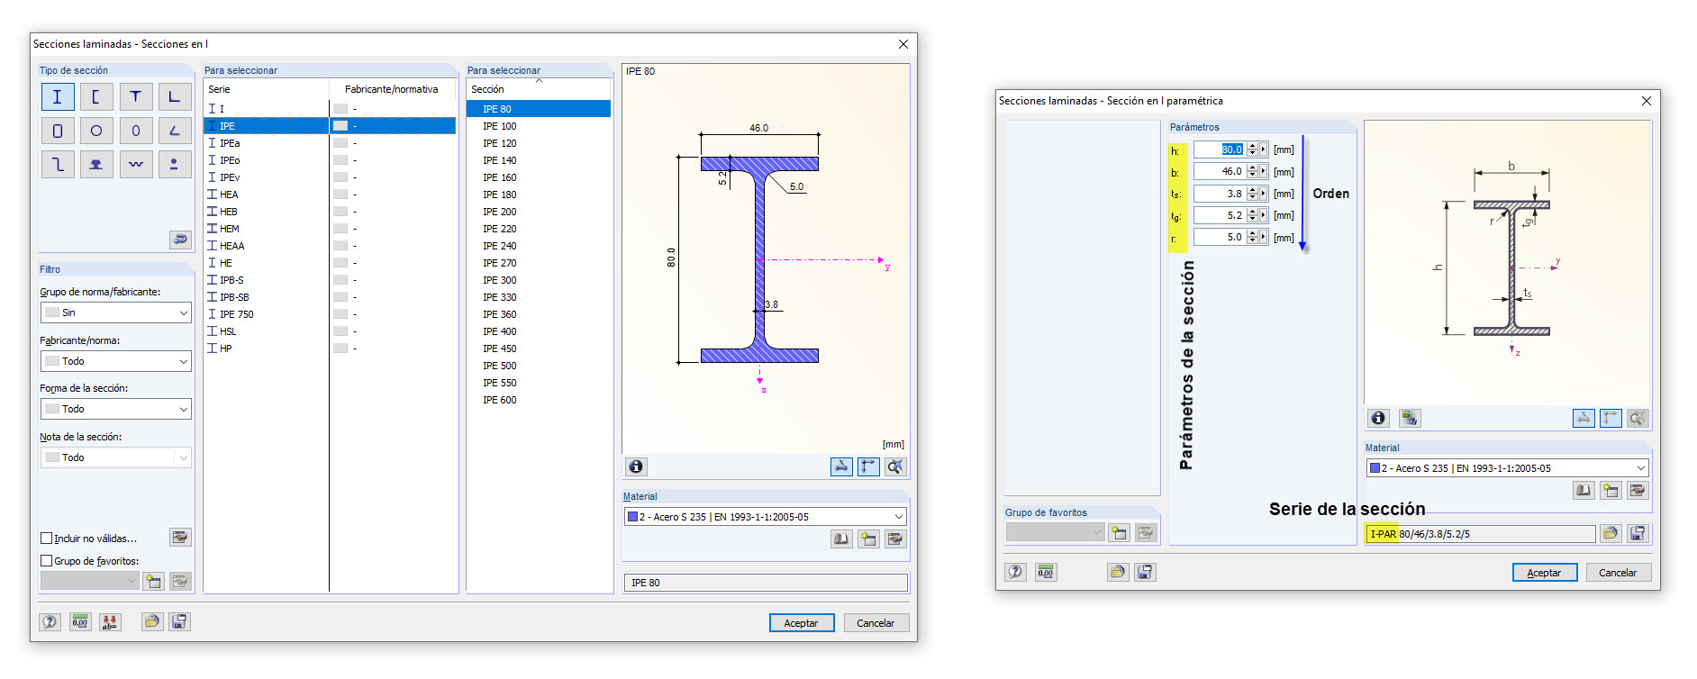The width and height of the screenshot is (1697, 679).
Task: Select the HEB series row
Action: pos(330,212)
